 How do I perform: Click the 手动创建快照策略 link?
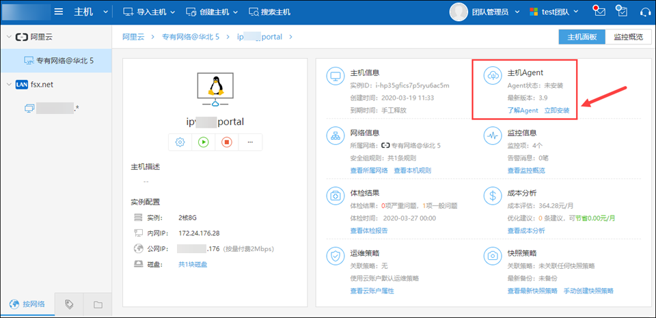588,291
